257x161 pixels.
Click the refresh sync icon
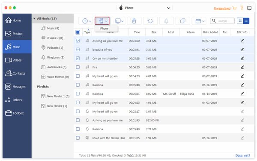tap(150, 21)
